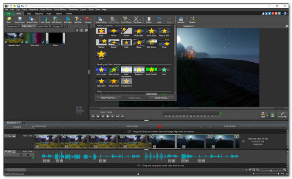Click the Add File(s) icon
This screenshot has height=179, width=292.
45,19
